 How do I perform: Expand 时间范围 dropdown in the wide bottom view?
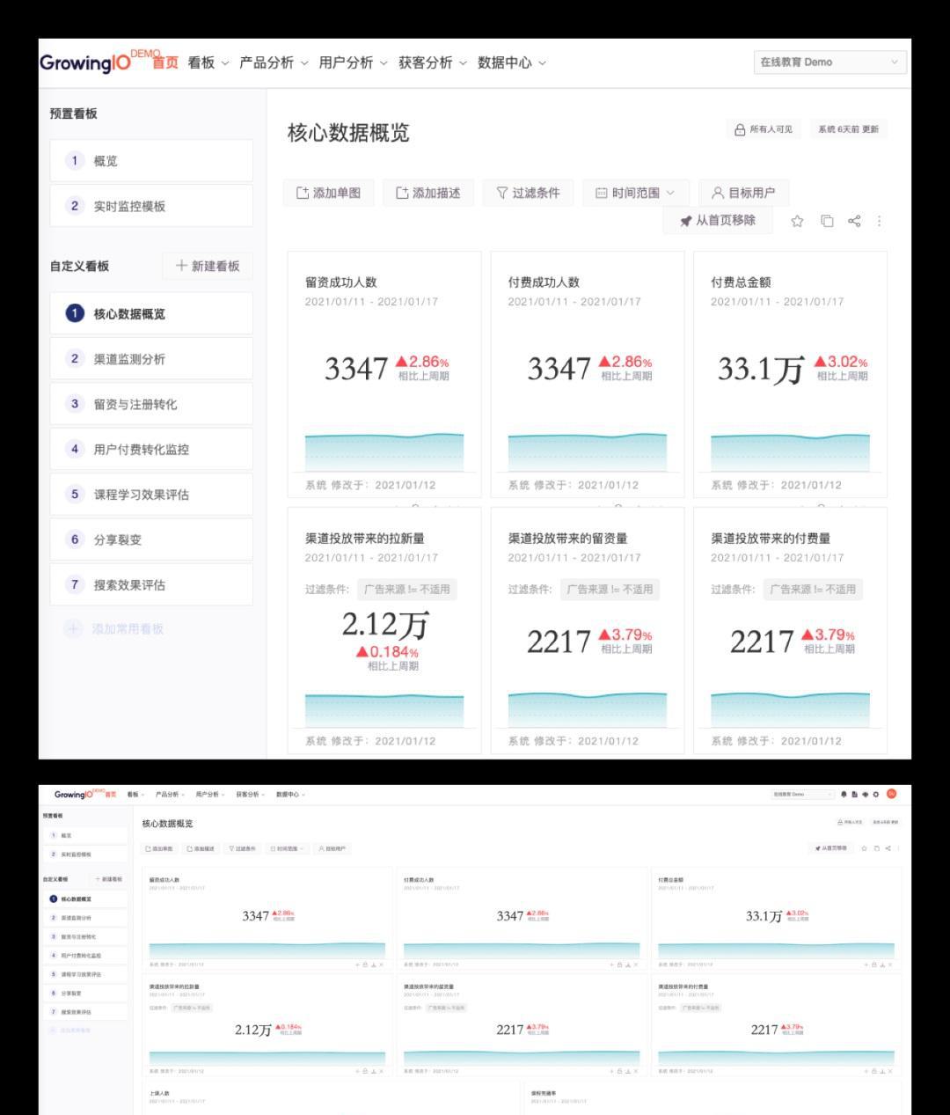tap(288, 848)
